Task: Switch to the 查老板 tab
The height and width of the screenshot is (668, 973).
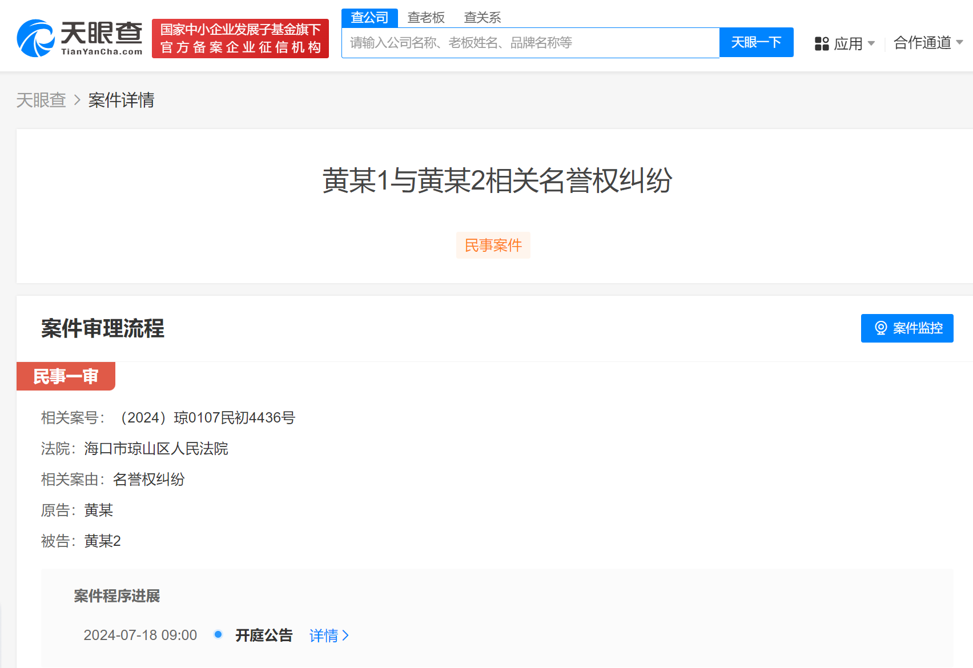Action: pyautogui.click(x=426, y=17)
